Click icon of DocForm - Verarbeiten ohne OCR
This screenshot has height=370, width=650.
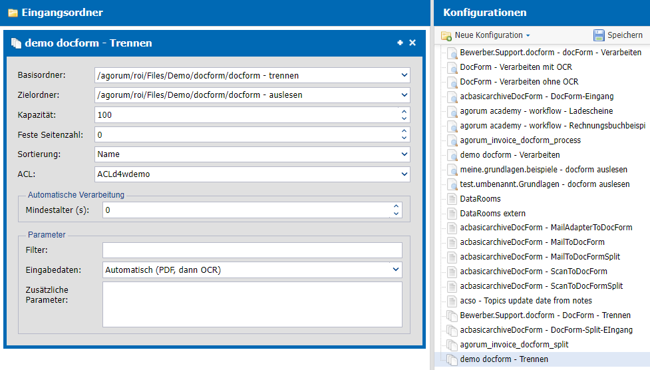[x=452, y=82]
